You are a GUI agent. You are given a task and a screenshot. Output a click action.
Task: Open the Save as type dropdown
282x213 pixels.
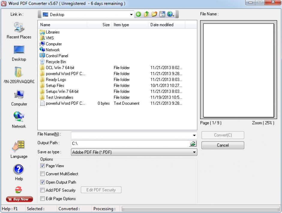point(194,152)
